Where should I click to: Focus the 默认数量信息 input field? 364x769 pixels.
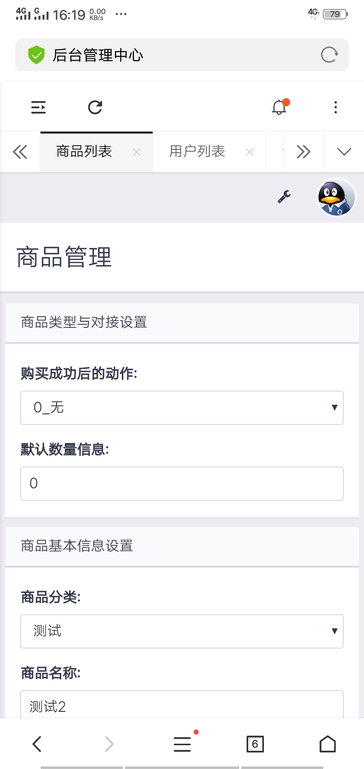pos(182,484)
